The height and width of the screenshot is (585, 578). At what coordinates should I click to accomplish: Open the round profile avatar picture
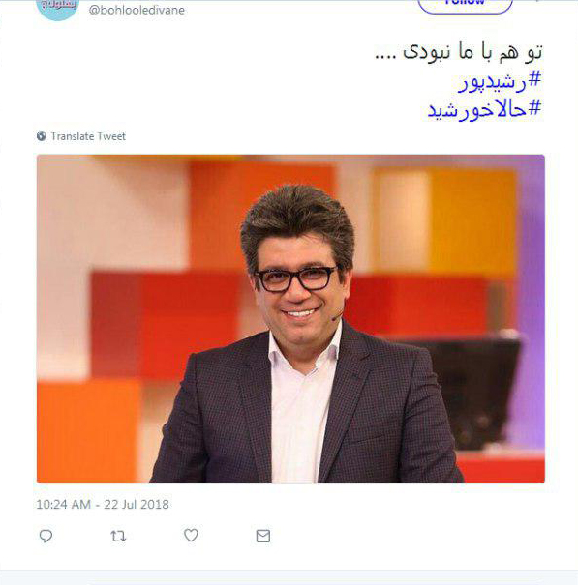coord(57,8)
